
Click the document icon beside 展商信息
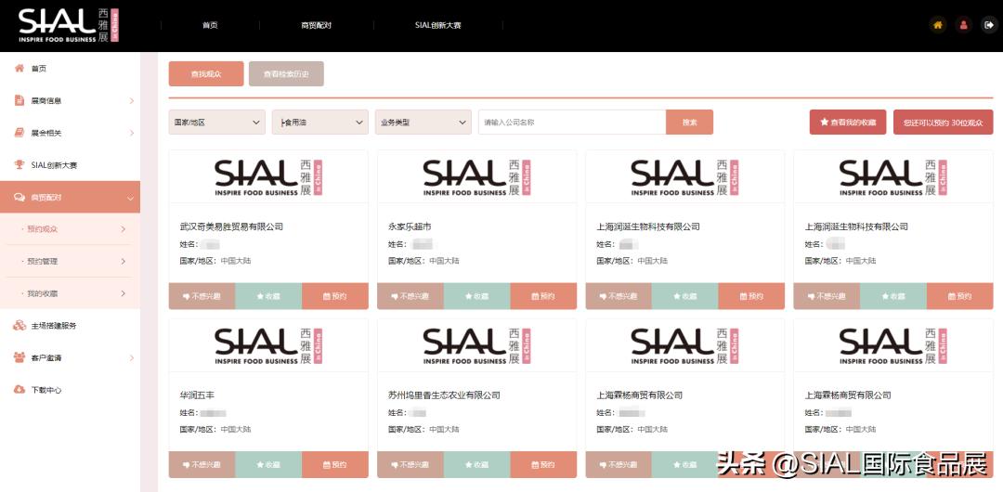click(x=20, y=100)
